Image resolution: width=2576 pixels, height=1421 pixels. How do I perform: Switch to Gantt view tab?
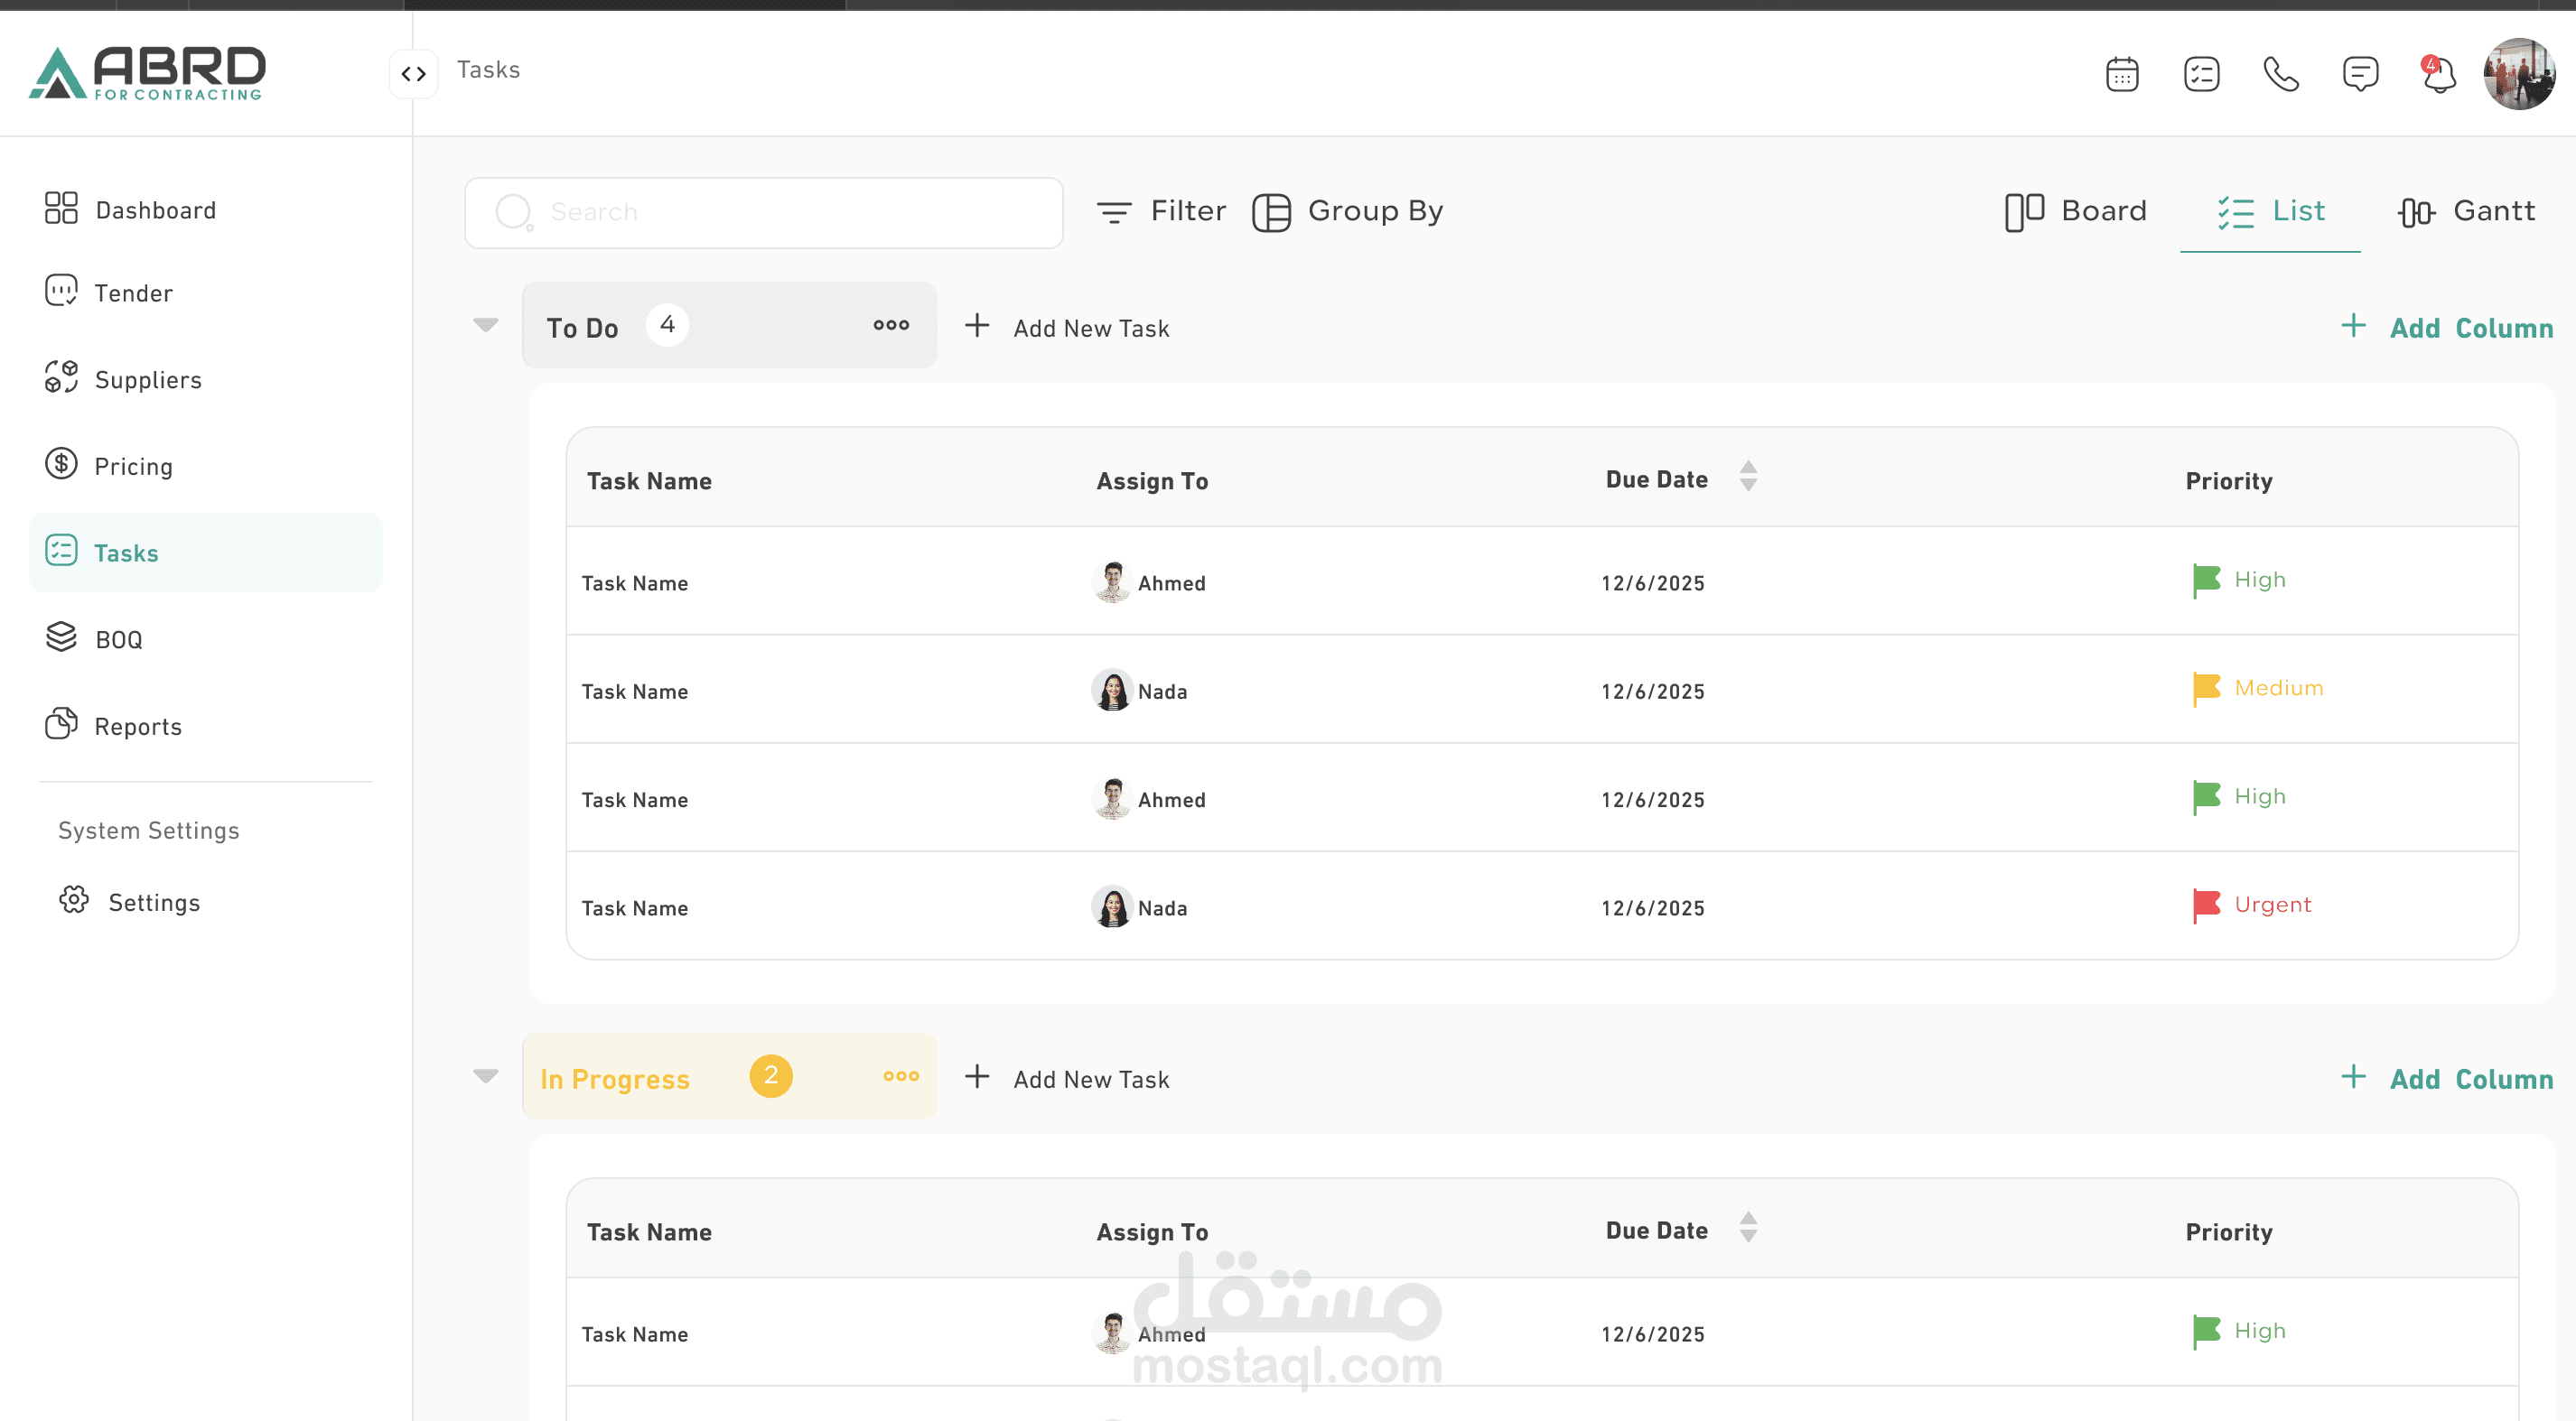click(2466, 212)
